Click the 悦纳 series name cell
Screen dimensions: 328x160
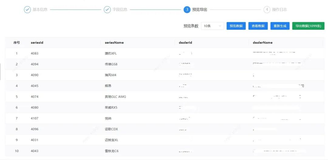[x=108, y=118]
